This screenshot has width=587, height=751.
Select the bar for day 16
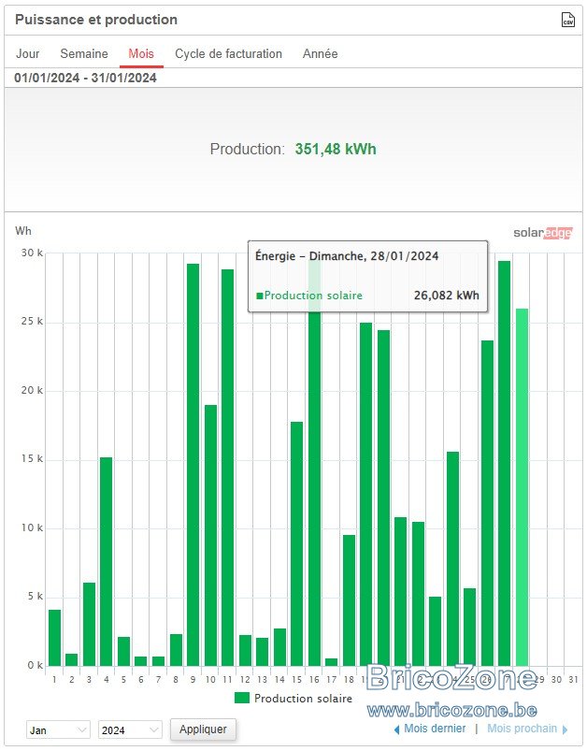(314, 488)
